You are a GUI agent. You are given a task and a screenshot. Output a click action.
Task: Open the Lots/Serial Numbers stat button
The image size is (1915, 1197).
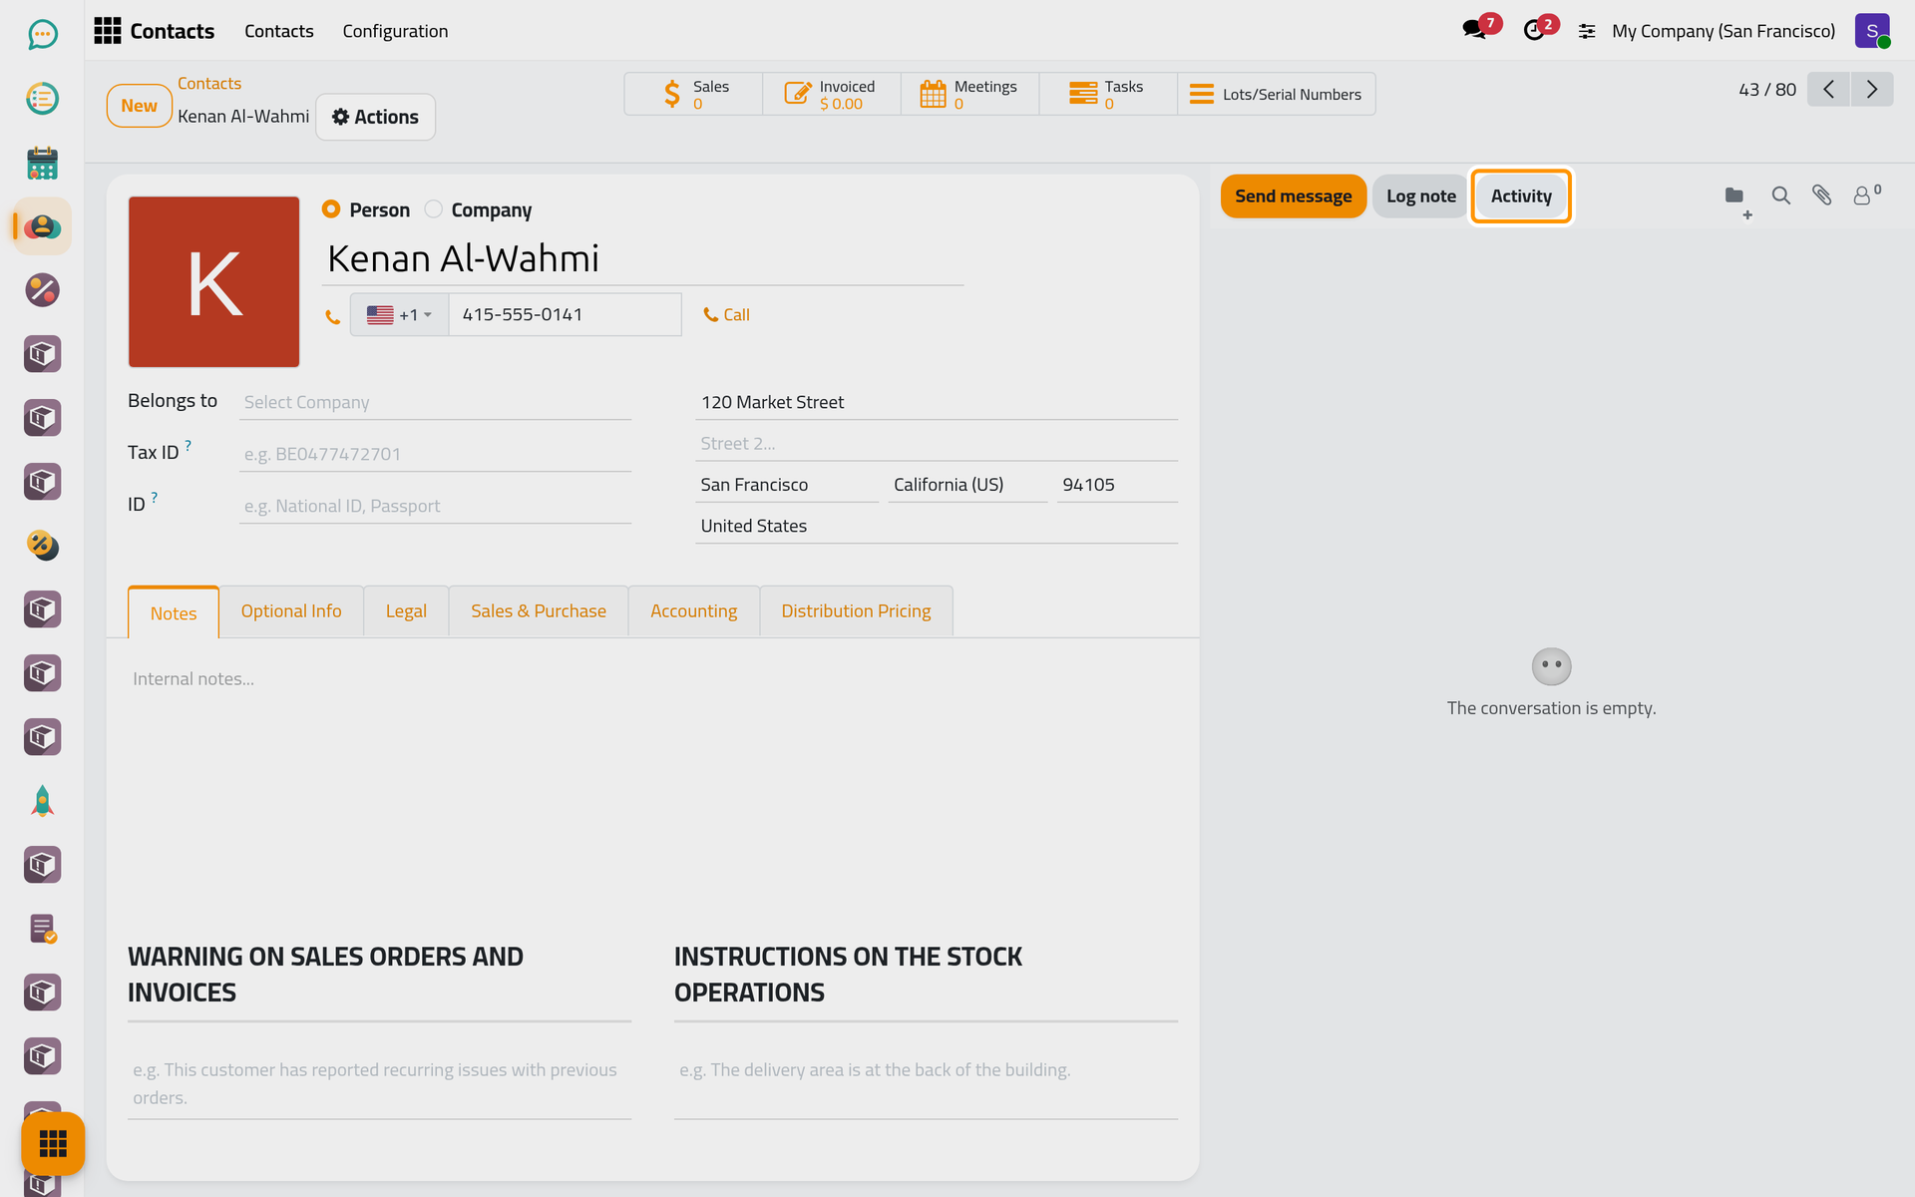[x=1277, y=95]
